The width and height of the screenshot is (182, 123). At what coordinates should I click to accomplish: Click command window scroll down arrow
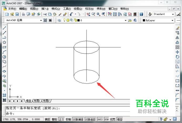177,111
